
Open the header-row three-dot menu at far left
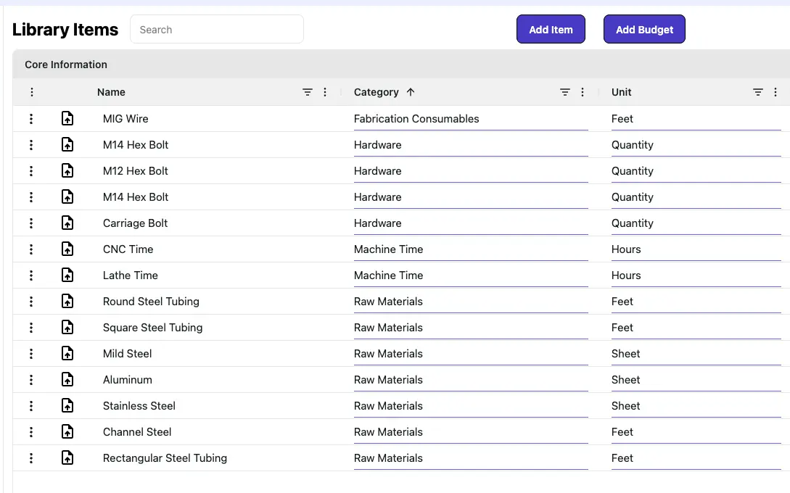click(x=31, y=92)
